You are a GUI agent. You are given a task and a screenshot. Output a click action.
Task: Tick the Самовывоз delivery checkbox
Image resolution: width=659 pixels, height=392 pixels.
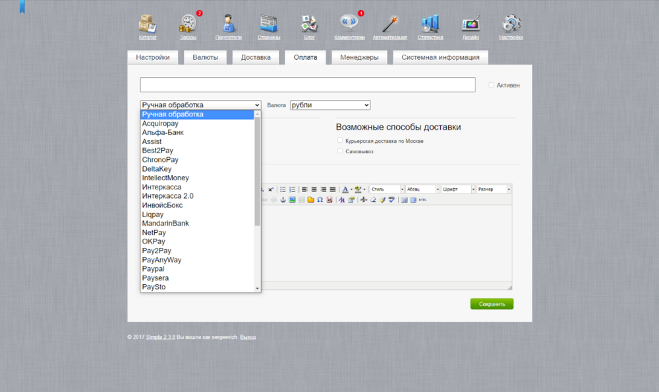point(340,151)
